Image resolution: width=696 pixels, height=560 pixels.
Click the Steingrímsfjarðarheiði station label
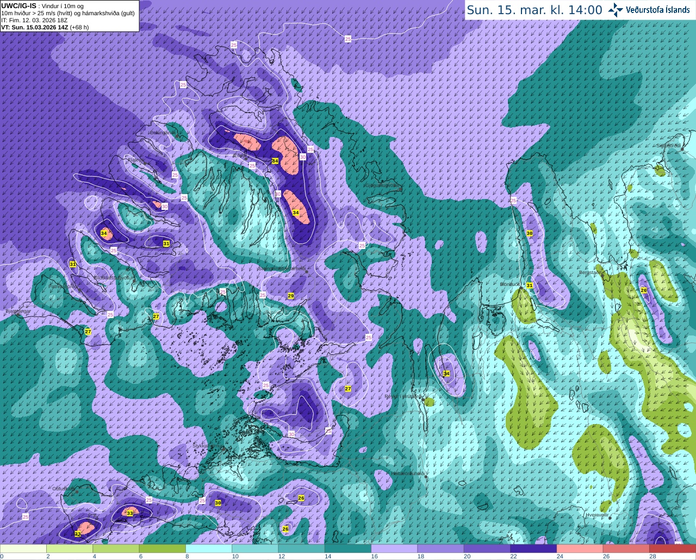point(281,269)
